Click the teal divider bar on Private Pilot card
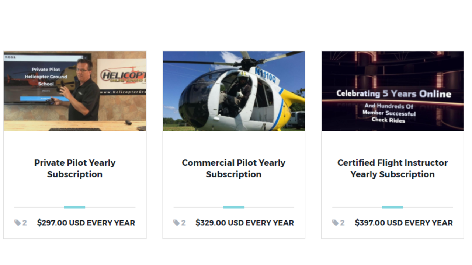 pyautogui.click(x=74, y=207)
